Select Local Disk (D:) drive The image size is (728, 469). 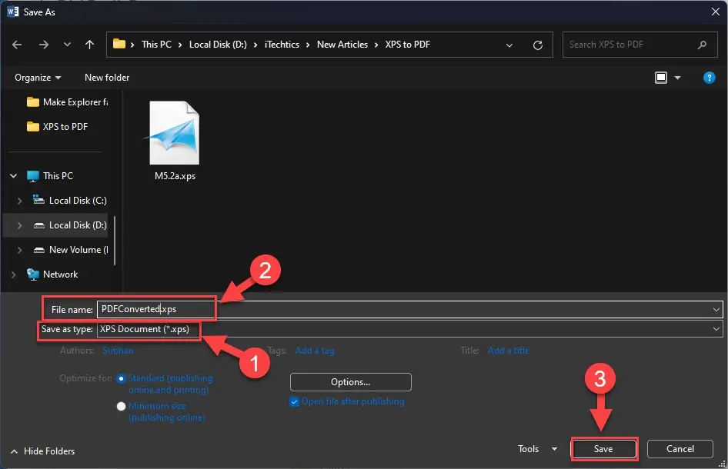[69, 225]
